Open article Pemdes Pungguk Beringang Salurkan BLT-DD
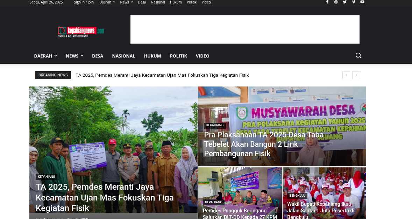 [240, 213]
